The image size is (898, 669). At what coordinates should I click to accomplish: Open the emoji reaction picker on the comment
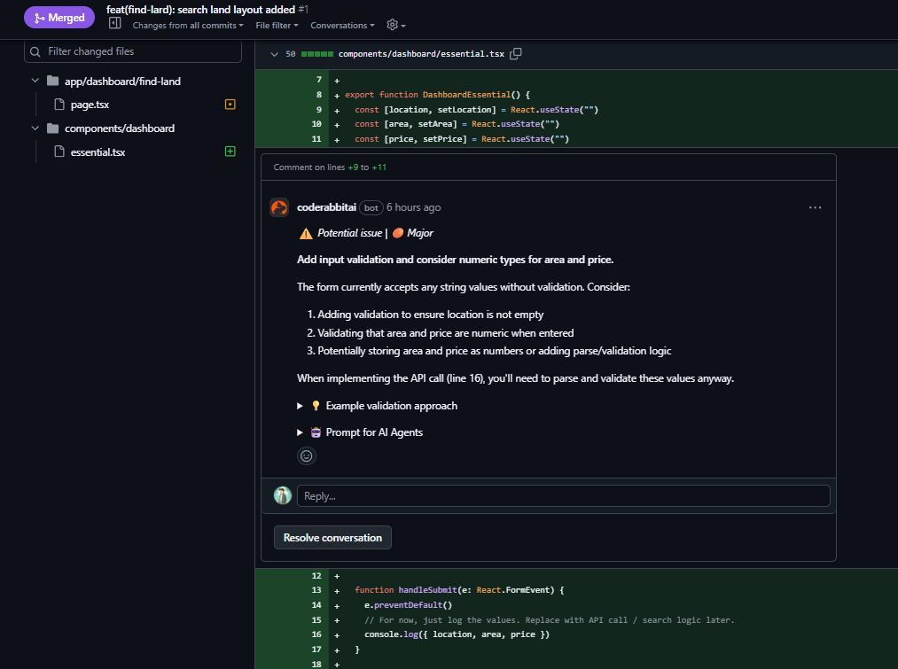pos(306,455)
